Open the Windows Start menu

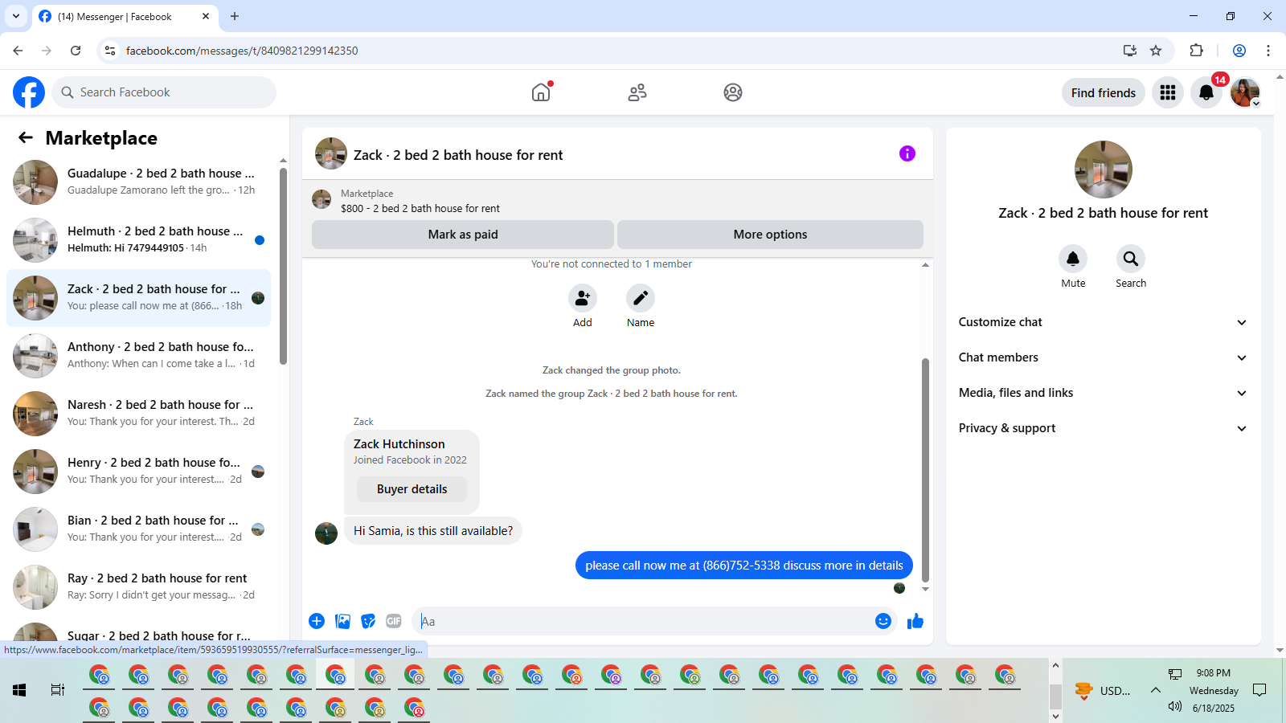[x=19, y=690]
